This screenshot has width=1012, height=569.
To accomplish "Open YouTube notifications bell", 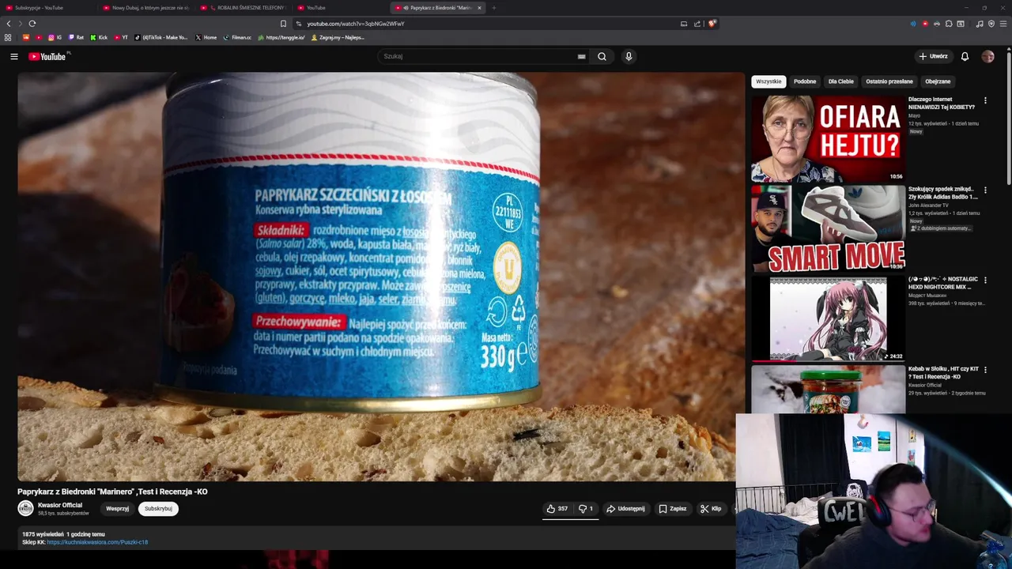I will [x=965, y=56].
